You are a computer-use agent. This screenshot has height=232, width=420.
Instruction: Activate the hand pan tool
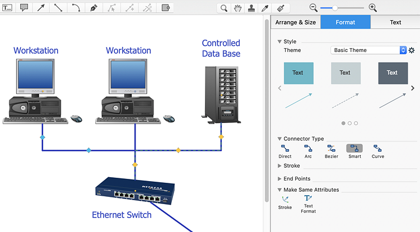tap(237, 8)
